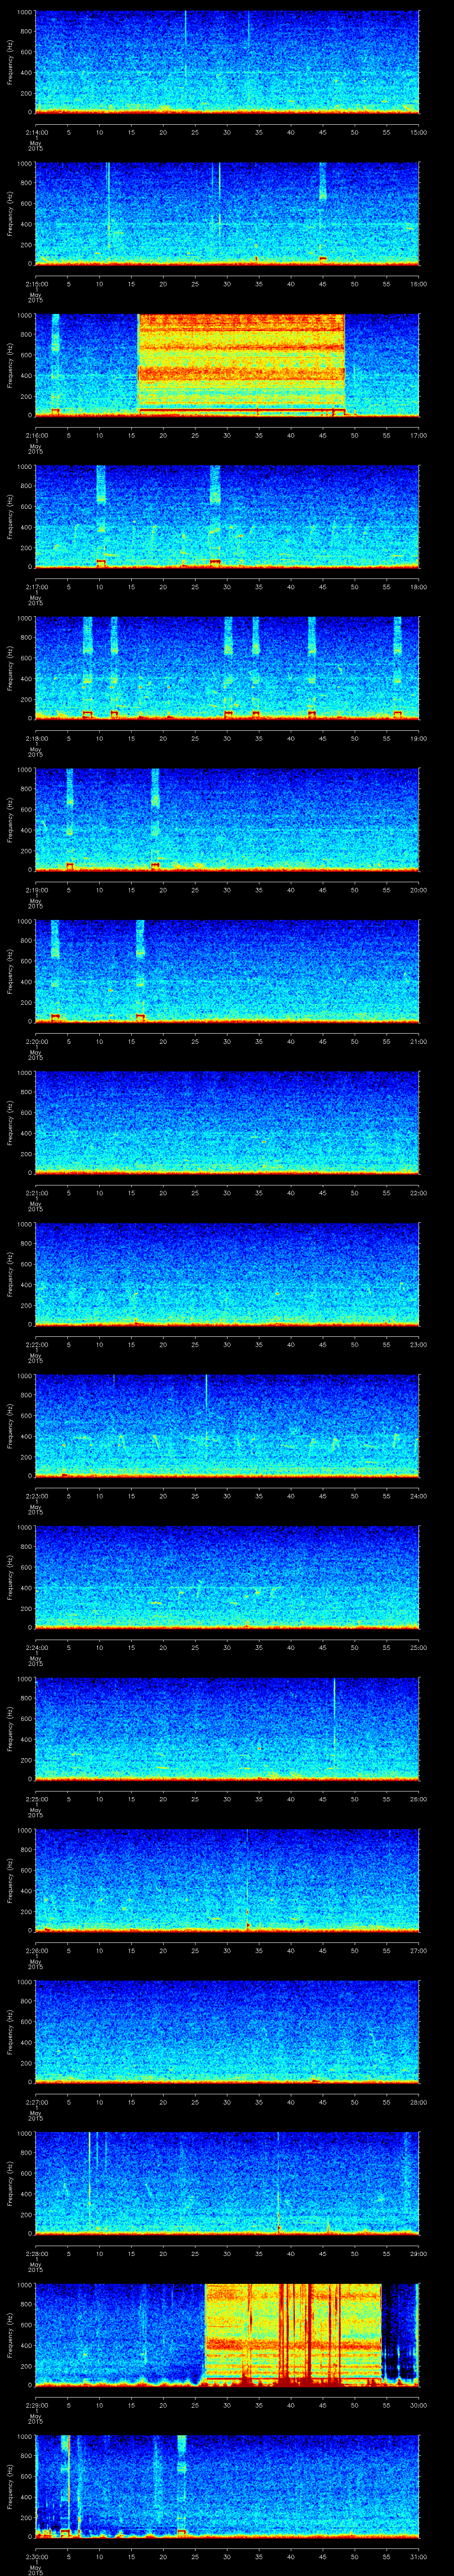Image resolution: width=454 pixels, height=2576 pixels.
Task: Open the spectrogram panel starting at 2:20:00
Action: click(227, 971)
